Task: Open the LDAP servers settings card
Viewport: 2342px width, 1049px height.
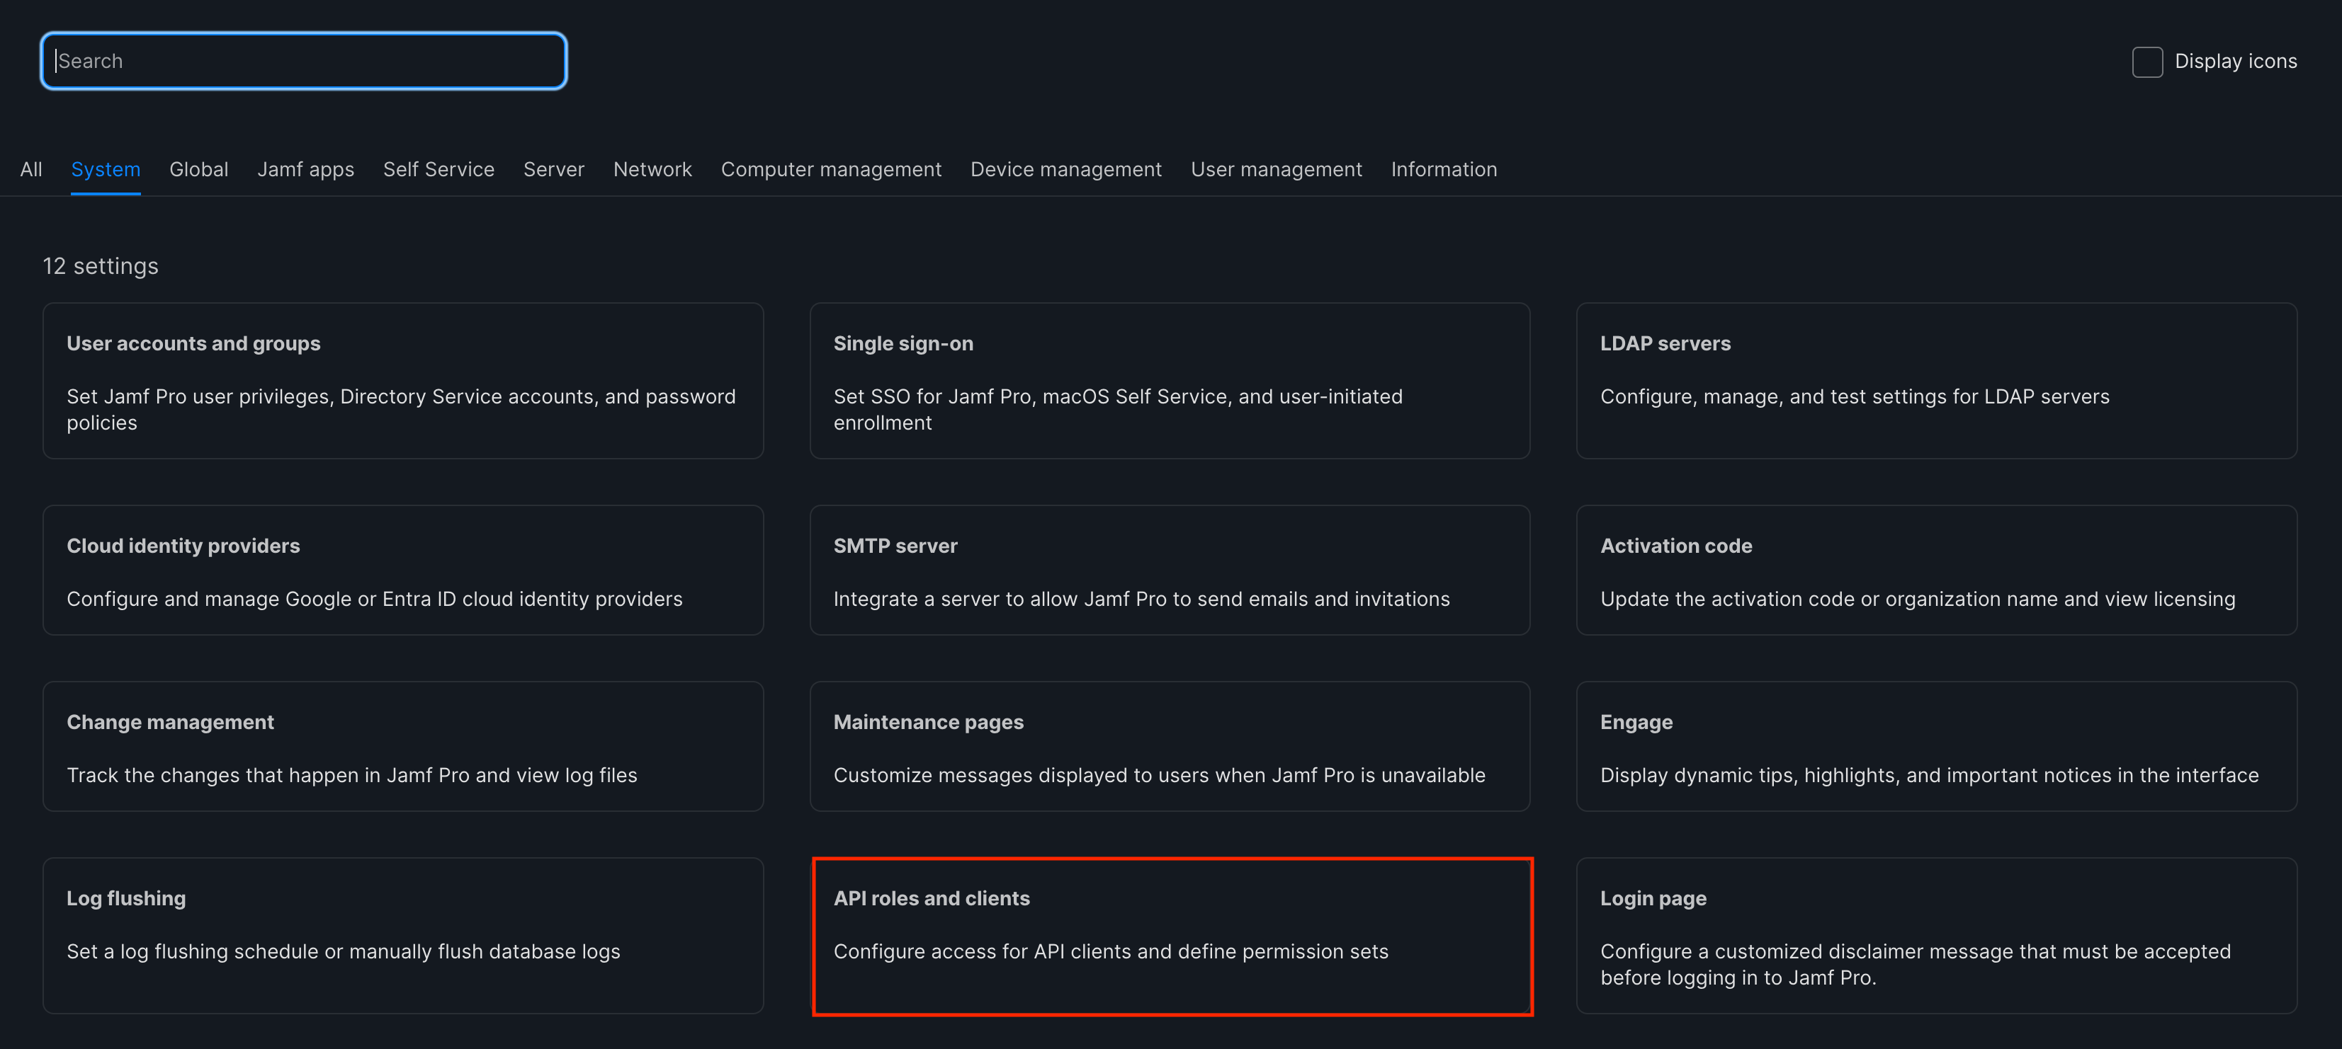Action: pos(1935,381)
